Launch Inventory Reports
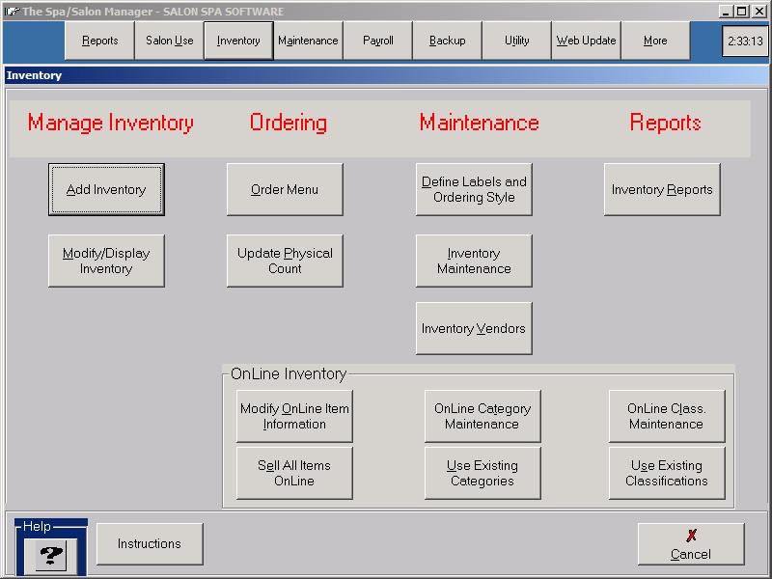This screenshot has width=772, height=579. [662, 189]
